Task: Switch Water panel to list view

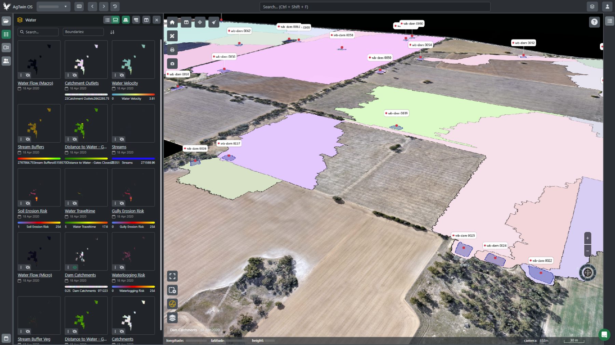Action: pos(107,20)
